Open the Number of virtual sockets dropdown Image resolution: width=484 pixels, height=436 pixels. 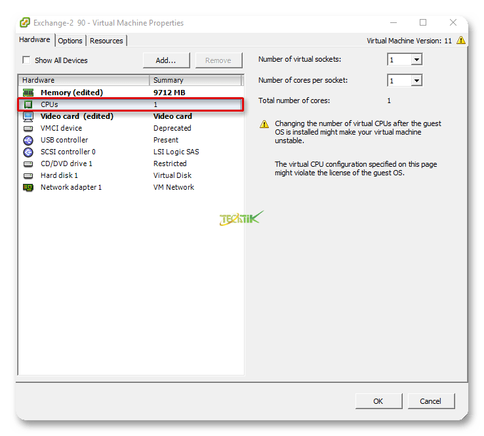[x=416, y=60]
